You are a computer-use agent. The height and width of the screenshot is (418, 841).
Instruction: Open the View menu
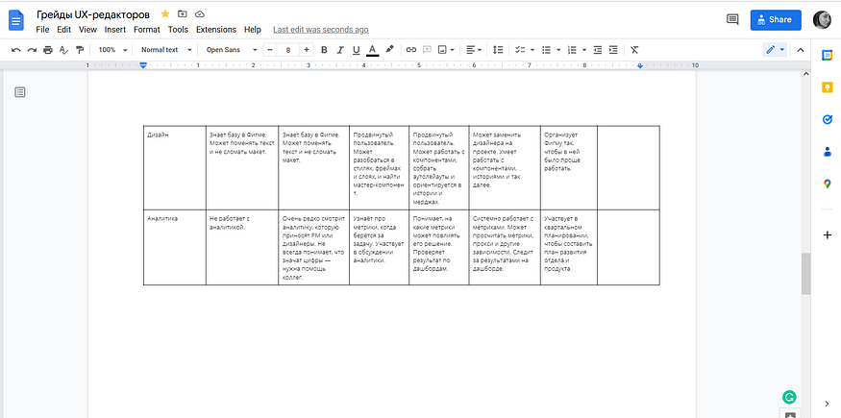coord(88,30)
